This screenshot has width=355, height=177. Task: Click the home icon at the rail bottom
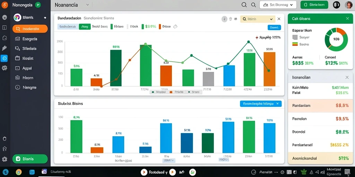[x=5, y=149]
